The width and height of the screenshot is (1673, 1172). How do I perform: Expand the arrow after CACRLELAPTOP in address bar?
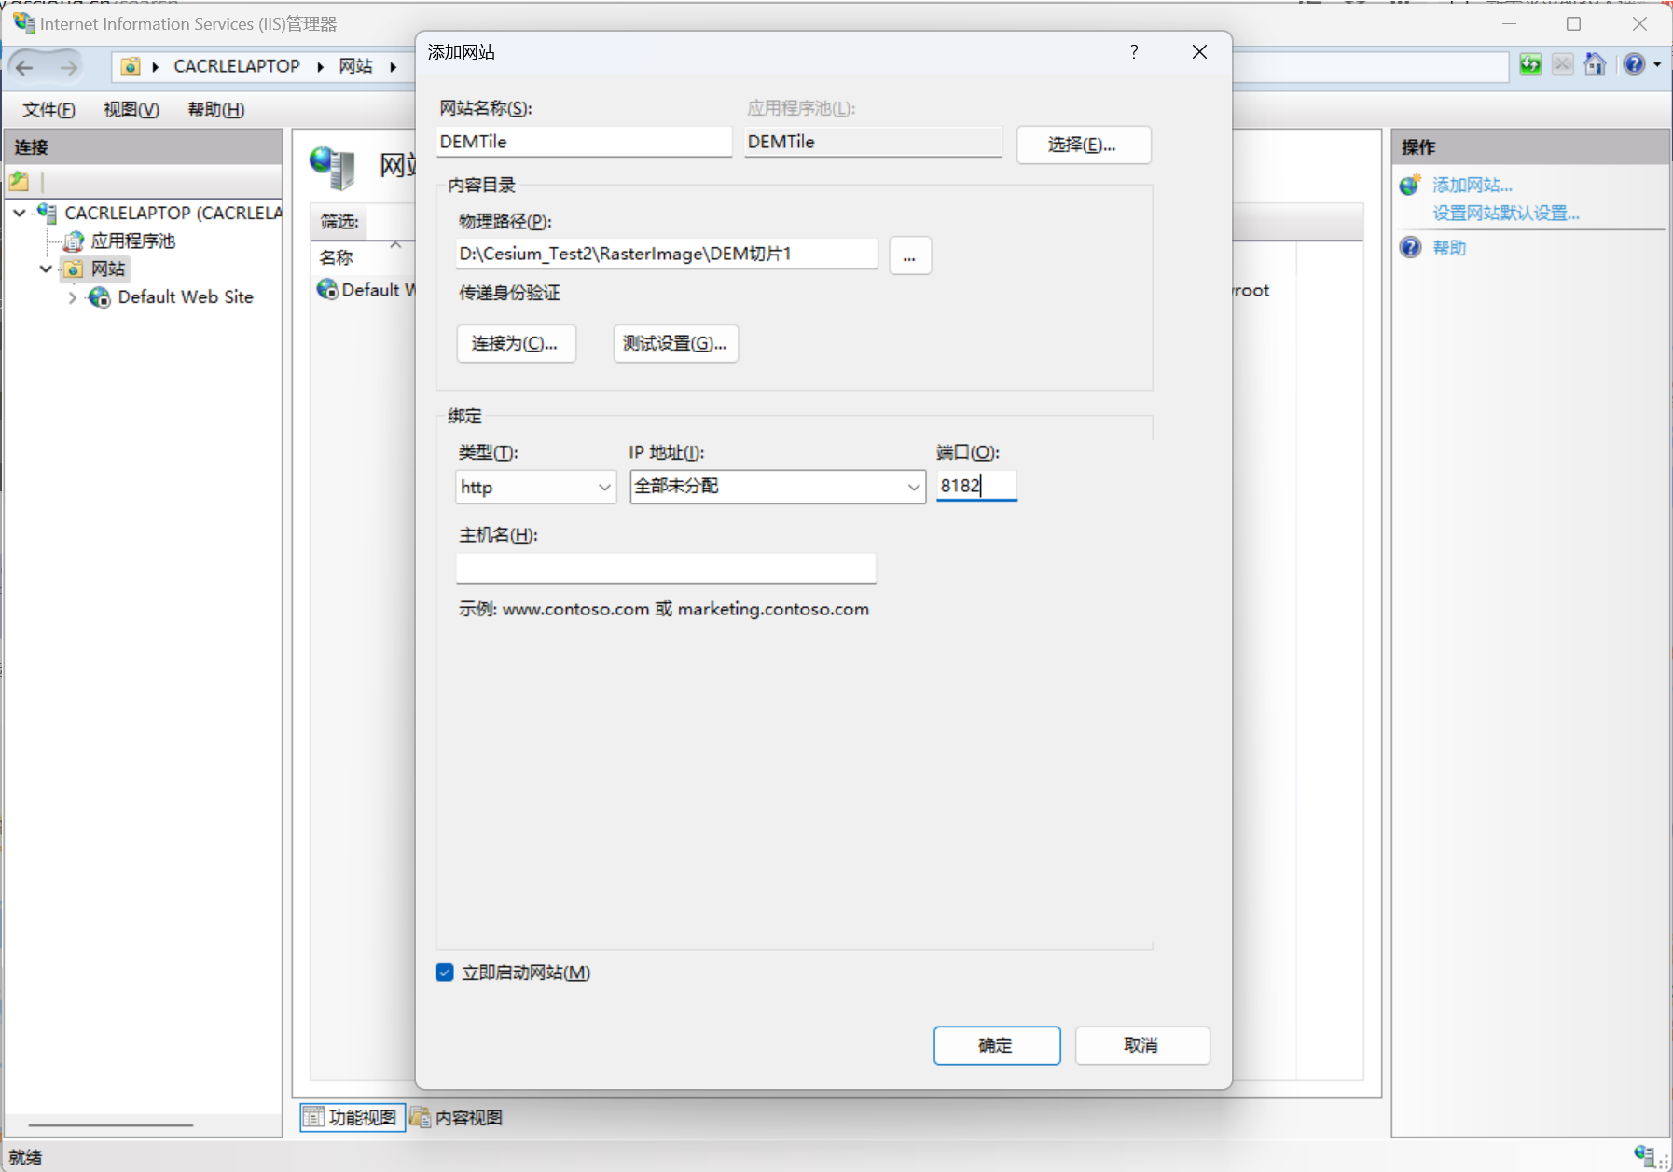point(320,66)
